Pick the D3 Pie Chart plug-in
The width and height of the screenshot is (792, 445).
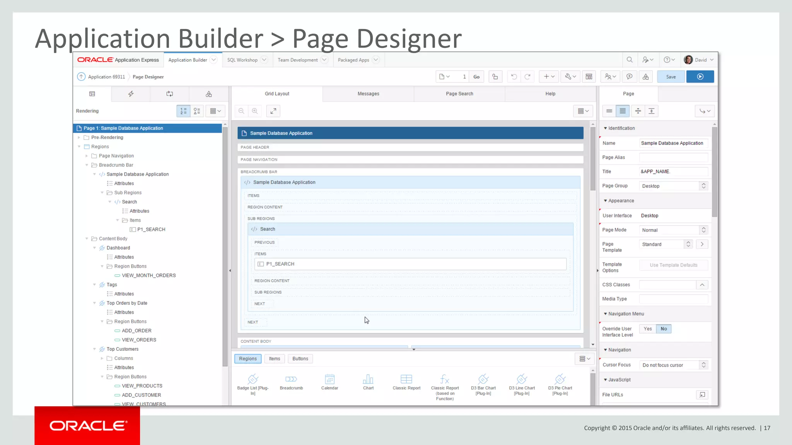[x=560, y=384]
